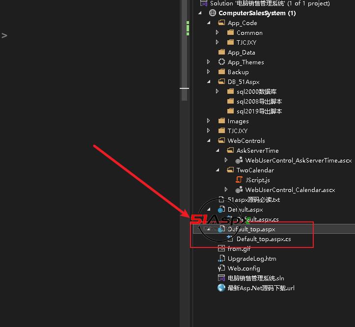Expand WebUserControl_Calendar.ascx arrow
This screenshot has width=355, height=327.
click(226, 190)
